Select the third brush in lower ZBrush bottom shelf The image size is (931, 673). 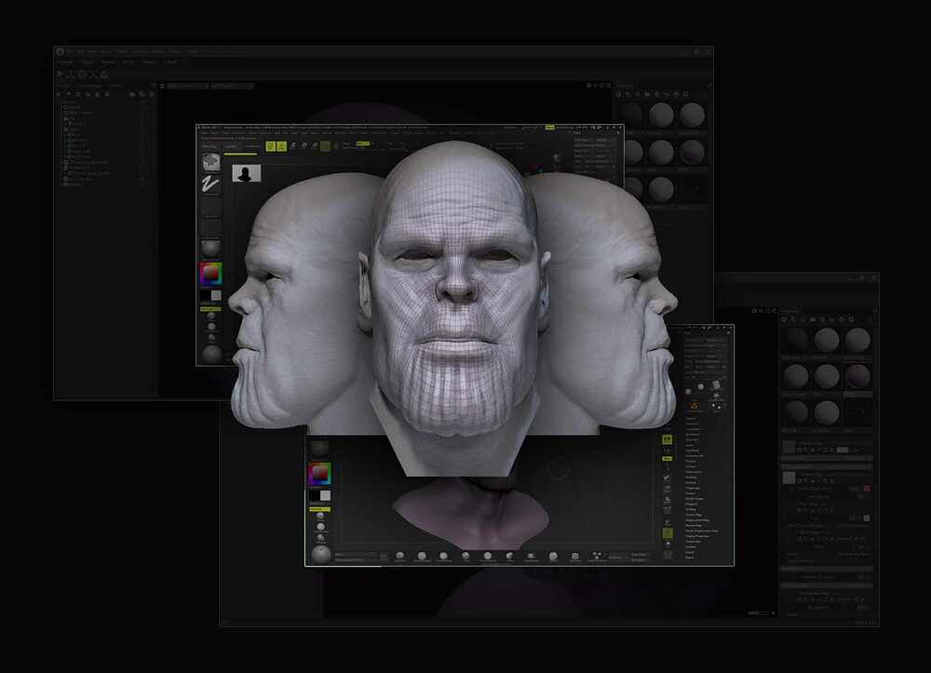tap(443, 556)
